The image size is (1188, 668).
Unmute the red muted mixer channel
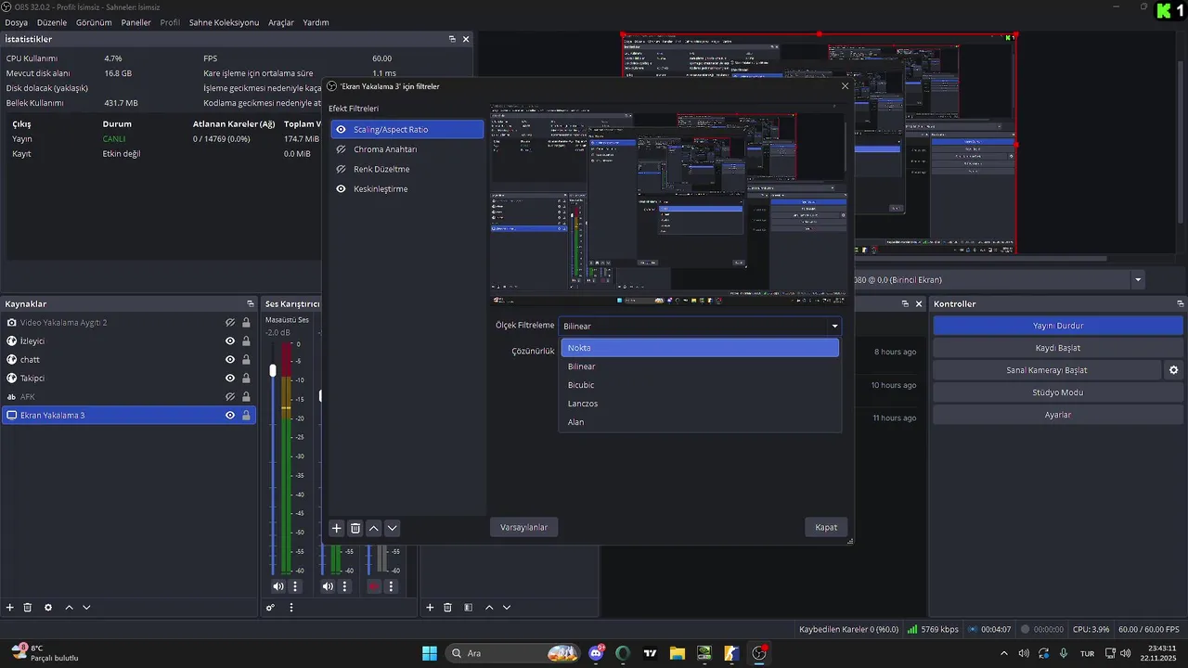374,586
